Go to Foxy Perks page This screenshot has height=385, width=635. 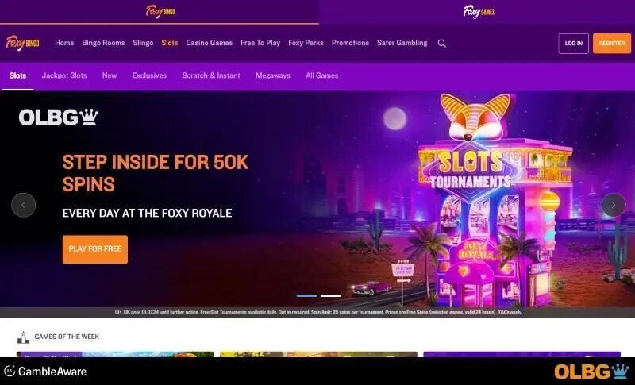point(306,43)
